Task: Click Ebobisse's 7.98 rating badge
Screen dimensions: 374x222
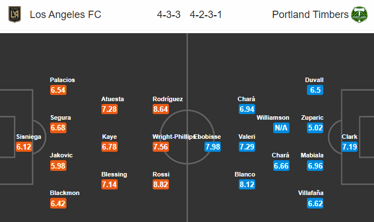Action: coord(212,147)
